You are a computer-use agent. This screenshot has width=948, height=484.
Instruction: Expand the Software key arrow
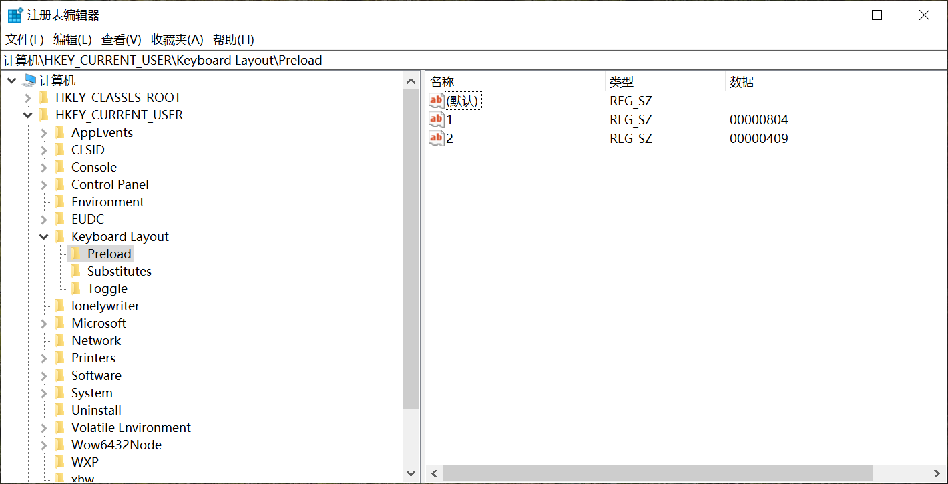point(44,376)
